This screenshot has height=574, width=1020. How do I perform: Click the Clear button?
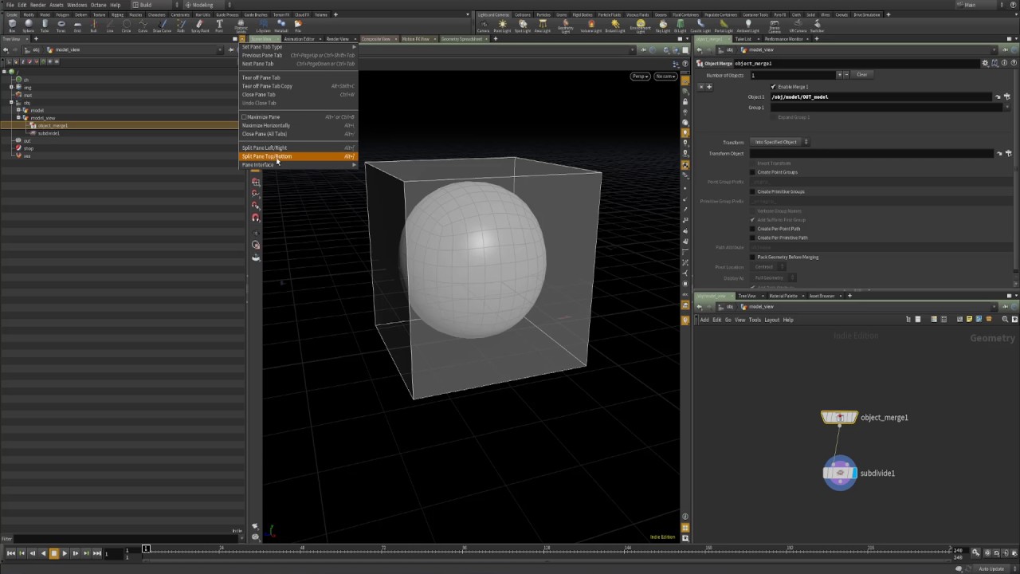[x=861, y=75]
